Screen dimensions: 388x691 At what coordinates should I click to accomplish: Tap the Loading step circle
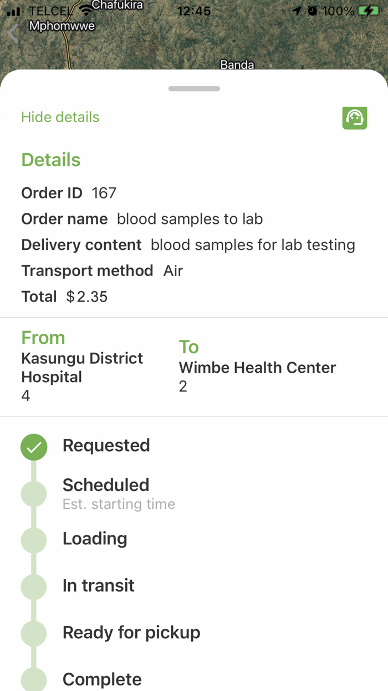pyautogui.click(x=34, y=539)
